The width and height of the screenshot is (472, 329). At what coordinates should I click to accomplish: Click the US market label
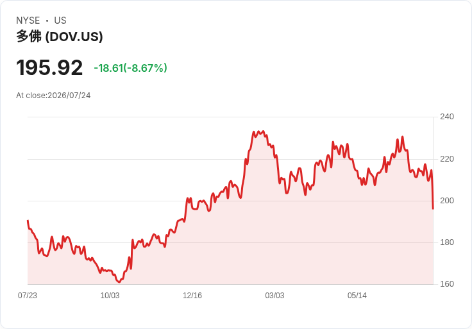(x=60, y=21)
